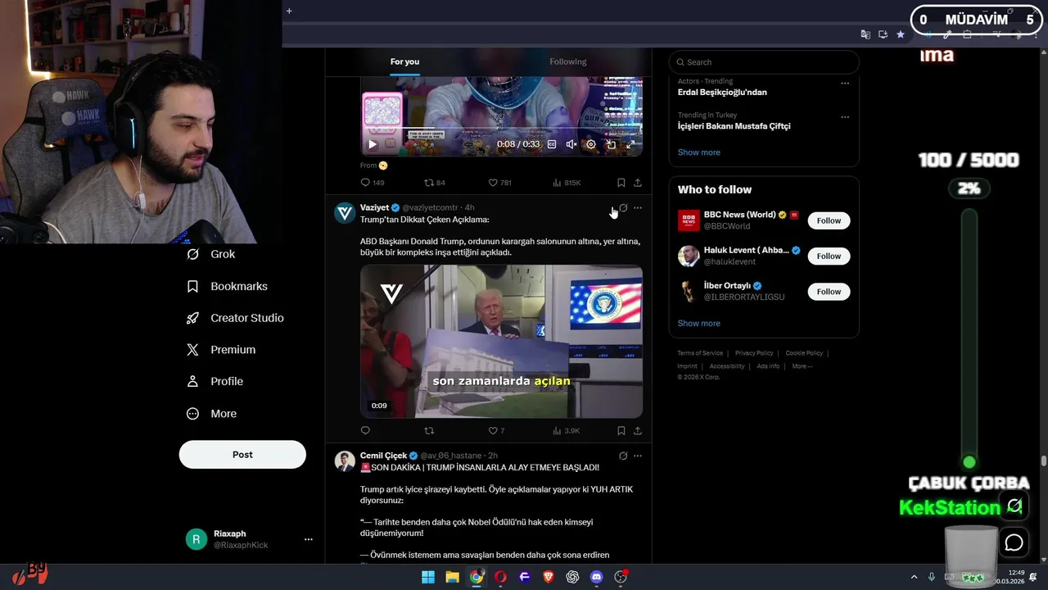
Task: Open Grok from the sidebar
Action: click(211, 254)
